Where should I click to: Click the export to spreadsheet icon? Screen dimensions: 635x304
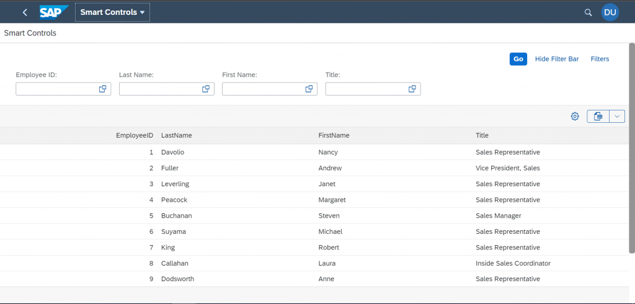pyautogui.click(x=598, y=117)
